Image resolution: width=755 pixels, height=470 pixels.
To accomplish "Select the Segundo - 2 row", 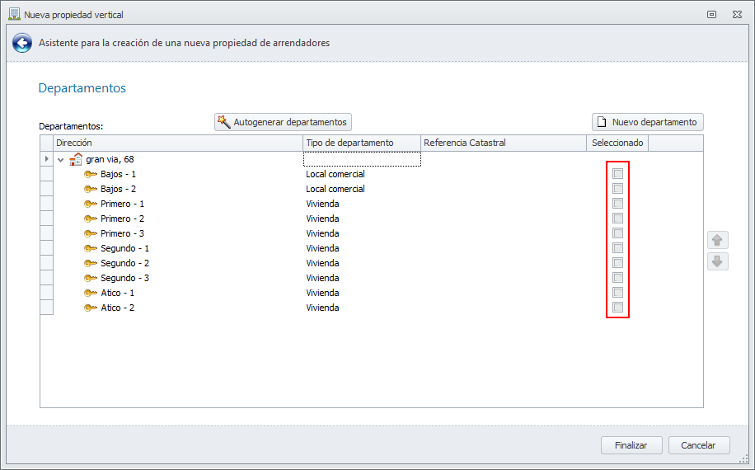I will [x=372, y=263].
